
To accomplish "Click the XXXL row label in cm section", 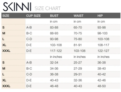I will 6,51.
